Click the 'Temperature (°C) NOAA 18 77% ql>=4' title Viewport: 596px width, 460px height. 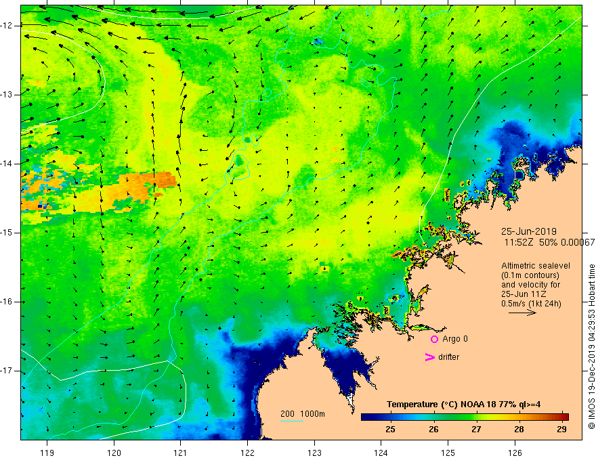(464, 405)
